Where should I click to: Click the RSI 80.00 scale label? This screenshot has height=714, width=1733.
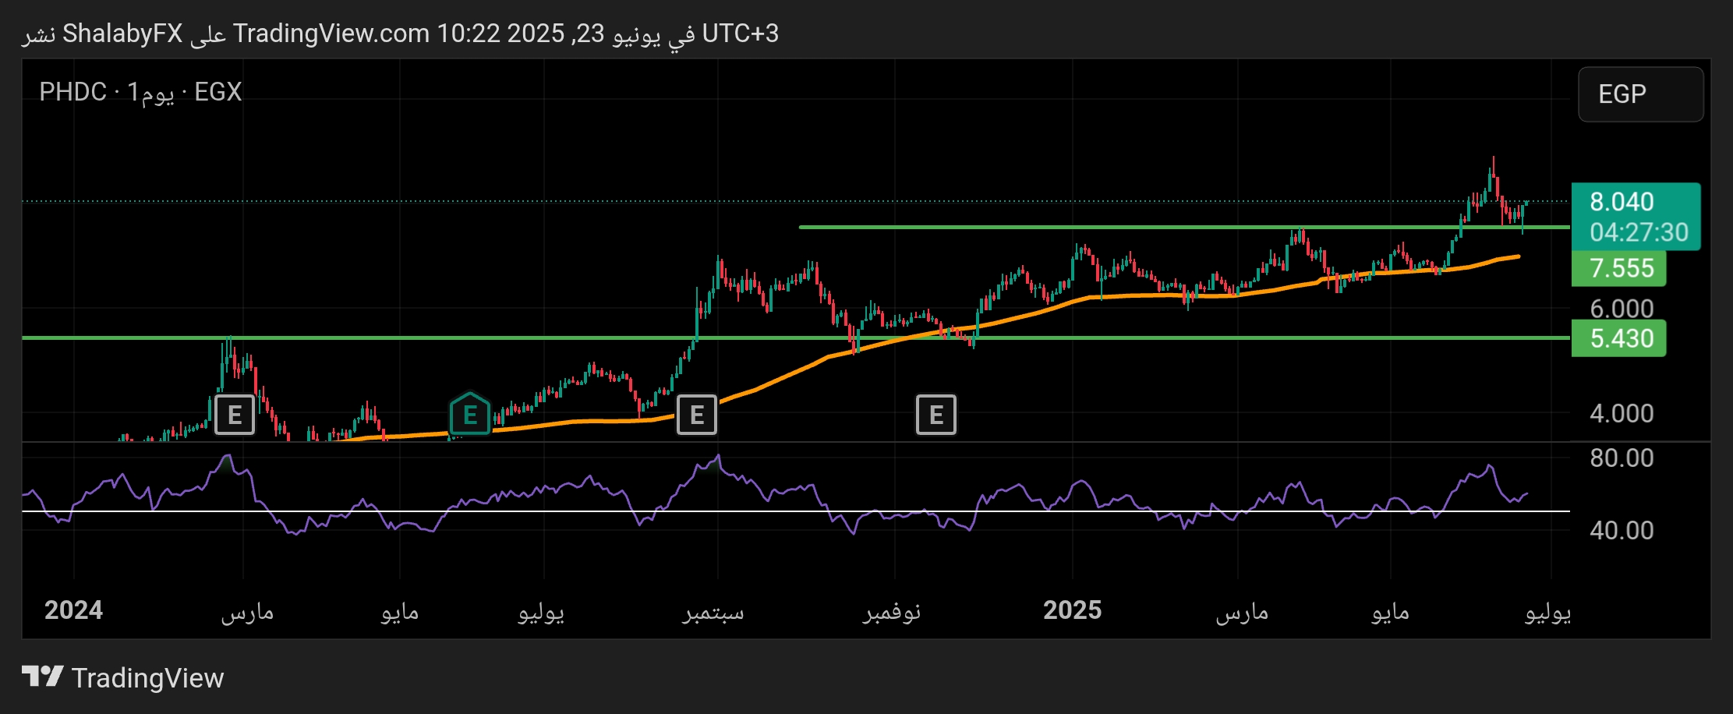point(1622,458)
